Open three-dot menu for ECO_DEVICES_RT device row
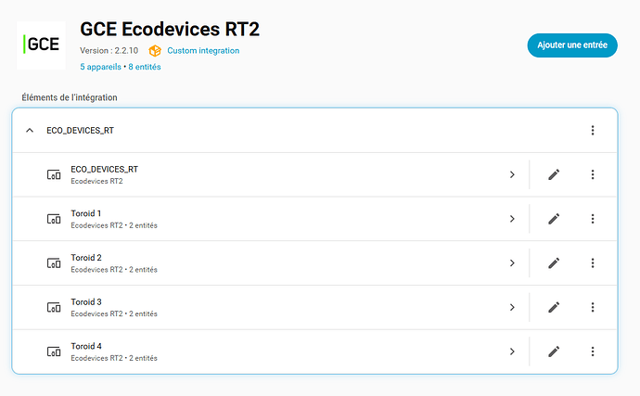Screen dimensions: 640x396 [x=593, y=174]
